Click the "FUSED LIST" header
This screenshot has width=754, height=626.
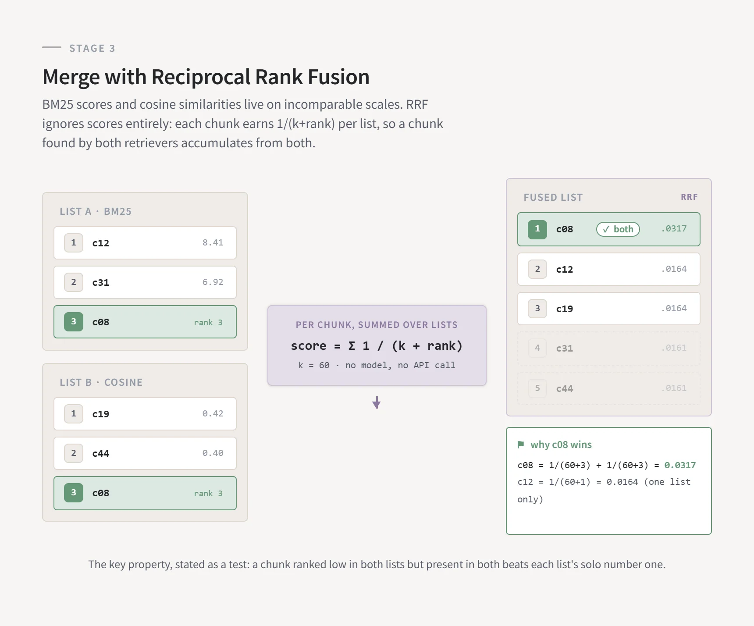[553, 197]
